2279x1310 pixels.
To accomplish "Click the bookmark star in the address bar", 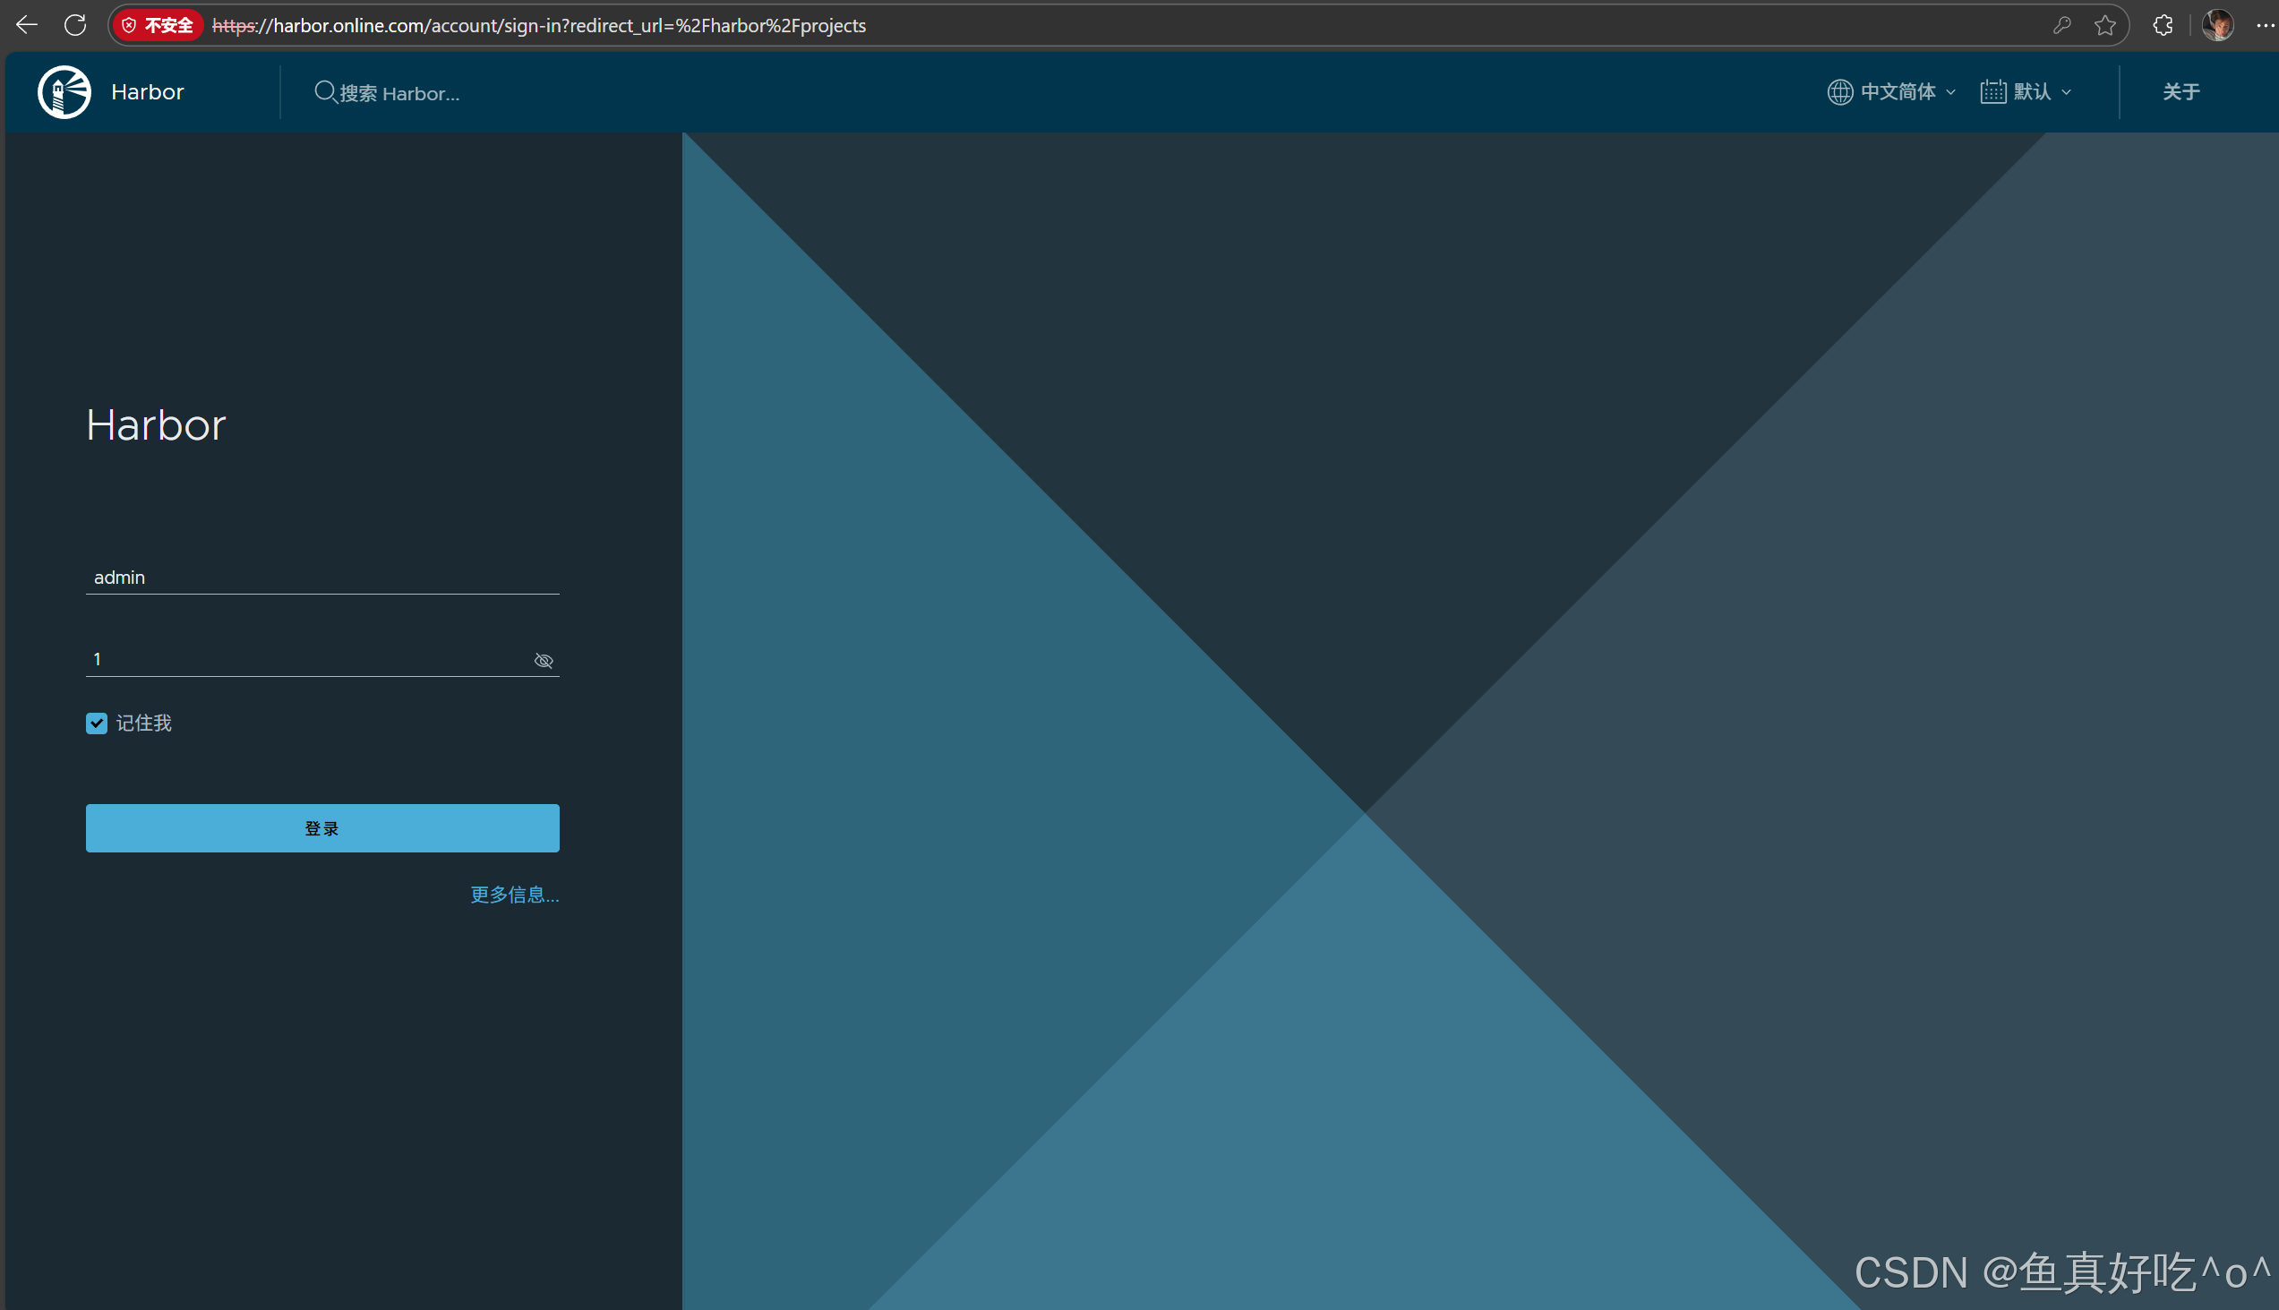I will pyautogui.click(x=2105, y=24).
